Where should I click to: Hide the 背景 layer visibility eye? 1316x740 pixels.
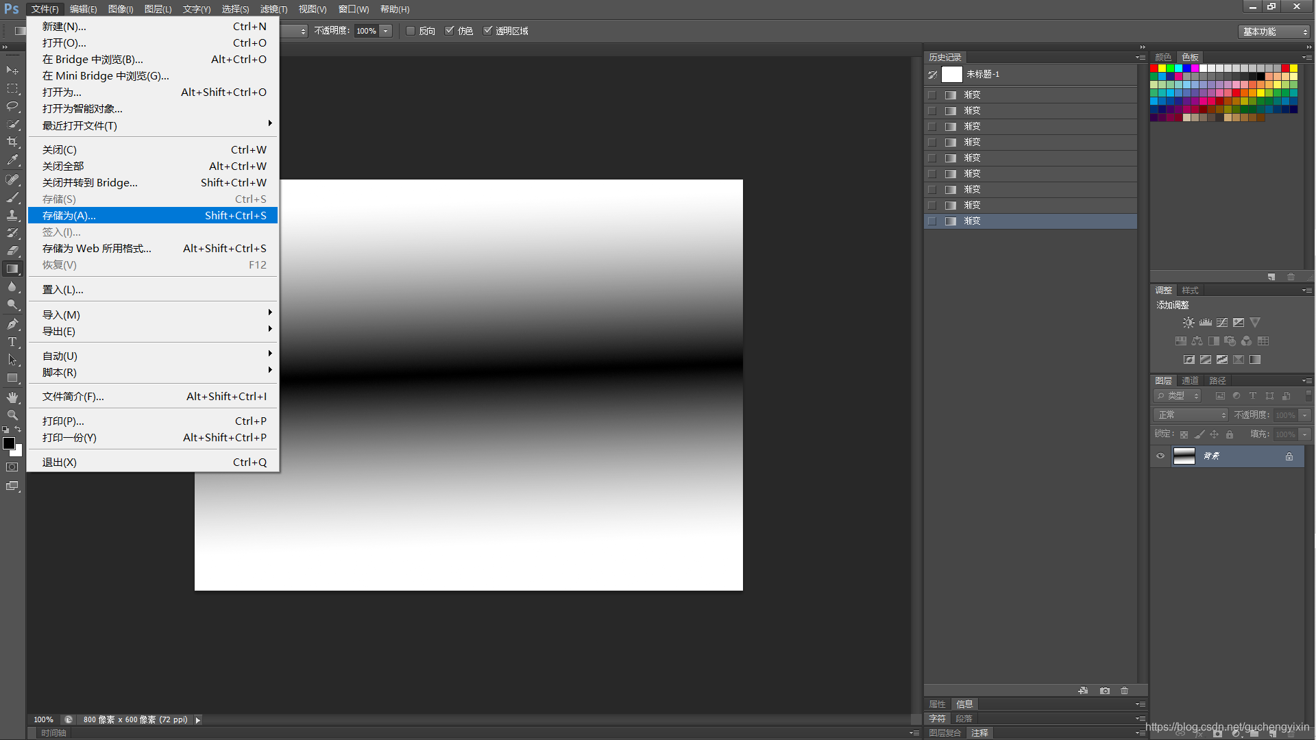[x=1160, y=456]
